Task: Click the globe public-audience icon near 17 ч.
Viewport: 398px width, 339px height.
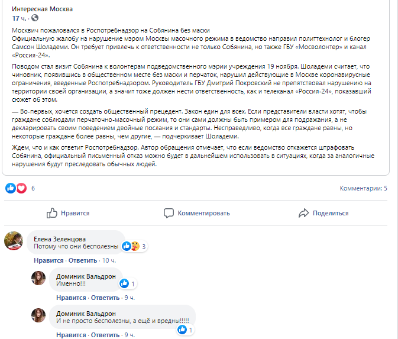Action: pos(35,19)
